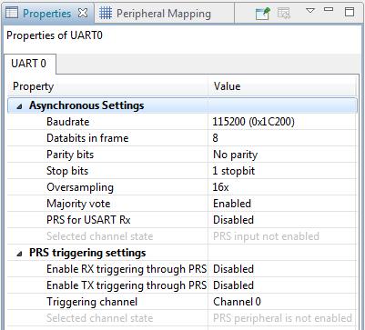
Task: Edit the Baudrate value 115200
Action: click(282, 122)
